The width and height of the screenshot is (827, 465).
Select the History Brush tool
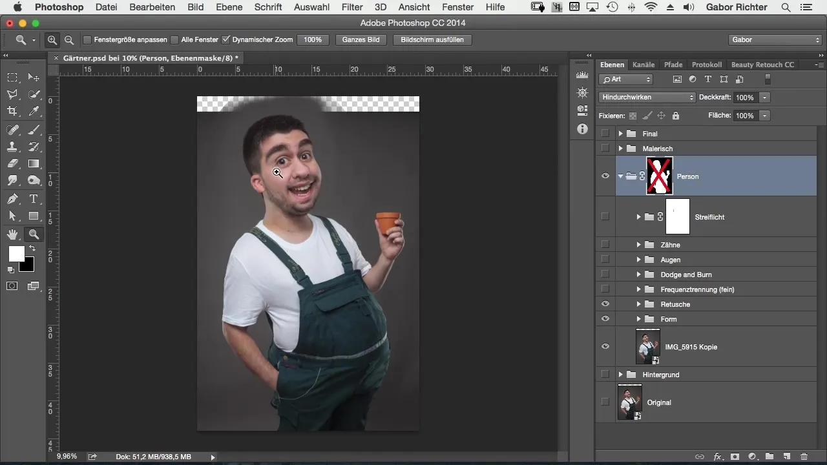coord(34,147)
